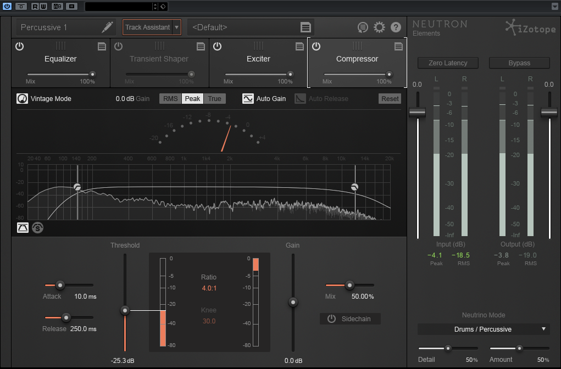Select True detection mode
This screenshot has height=369, width=561.
tap(215, 99)
